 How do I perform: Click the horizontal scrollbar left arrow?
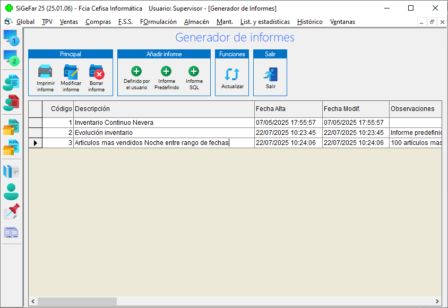33,301
